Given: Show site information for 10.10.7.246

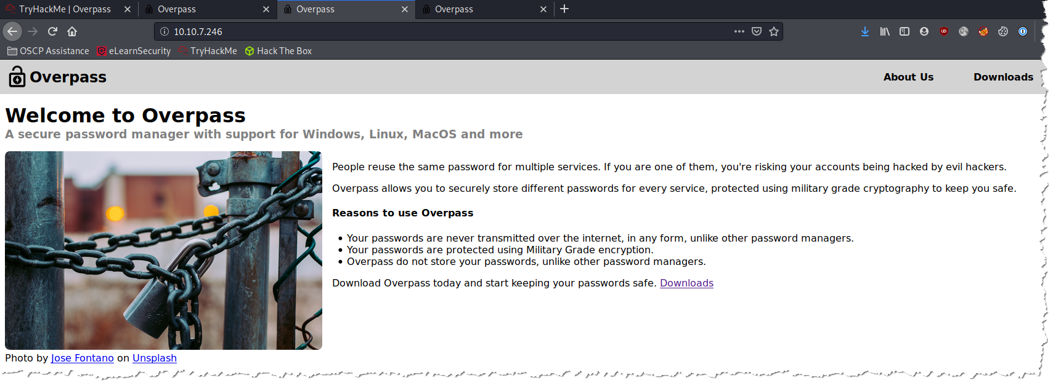Looking at the screenshot, I should 165,31.
